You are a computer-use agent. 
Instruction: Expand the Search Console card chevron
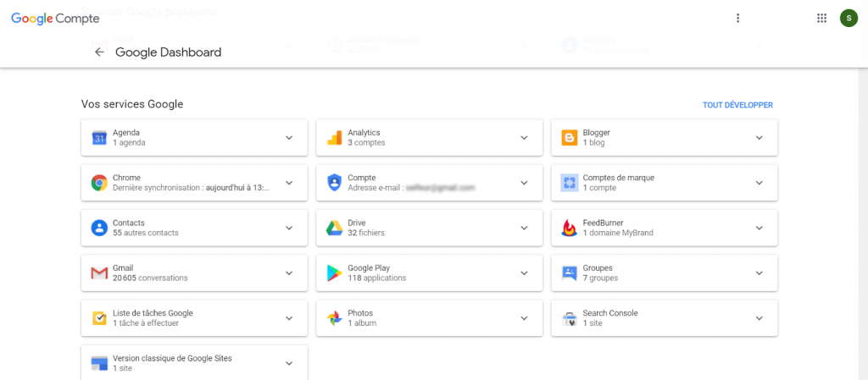(759, 318)
